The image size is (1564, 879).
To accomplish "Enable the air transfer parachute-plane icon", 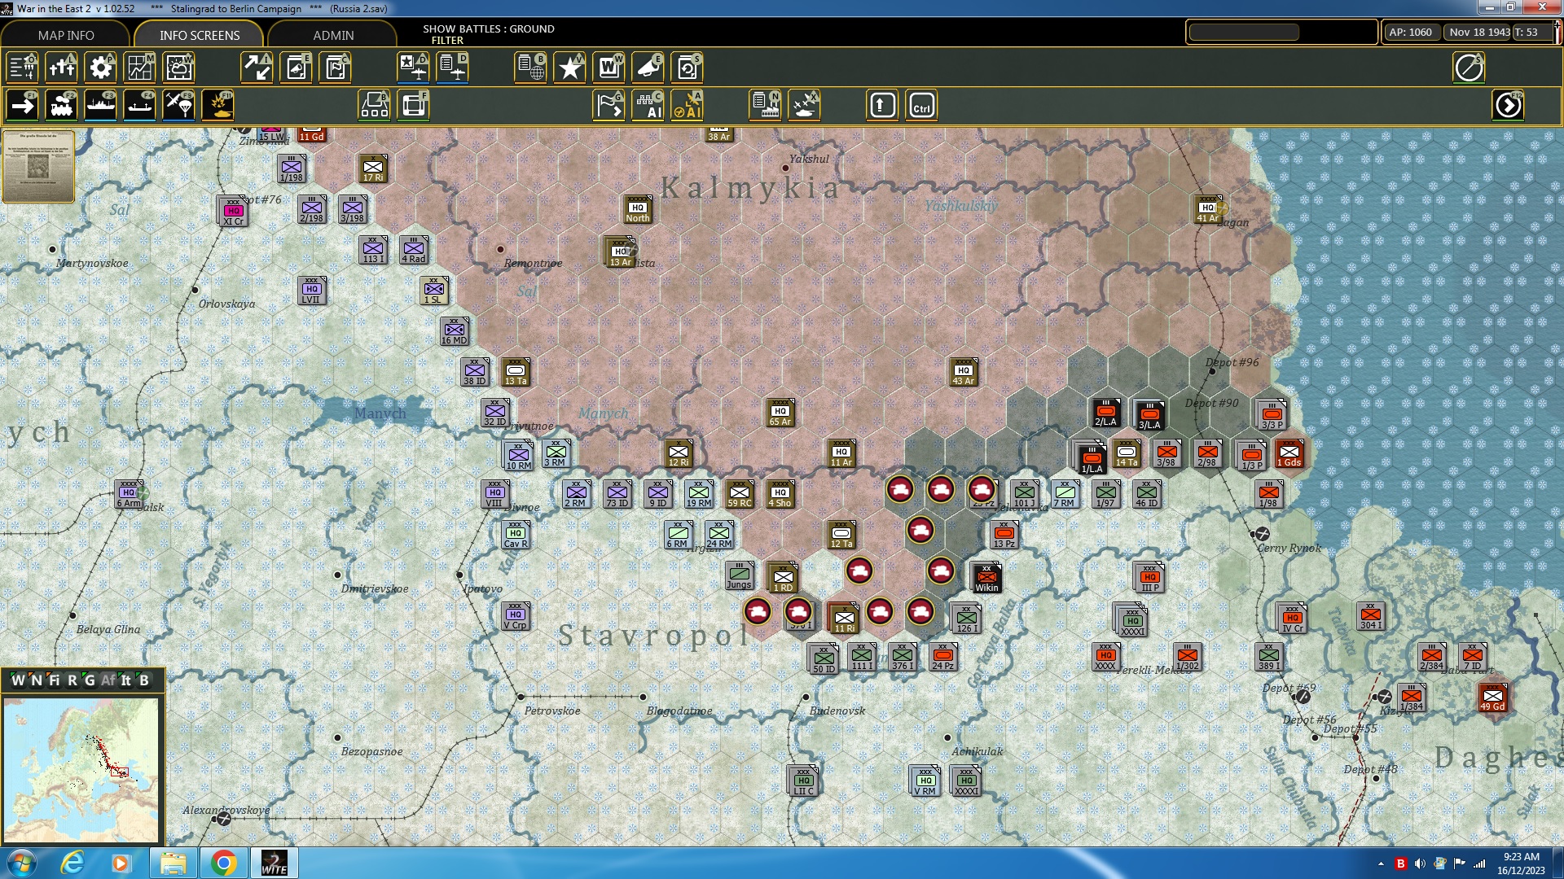I will coord(178,105).
